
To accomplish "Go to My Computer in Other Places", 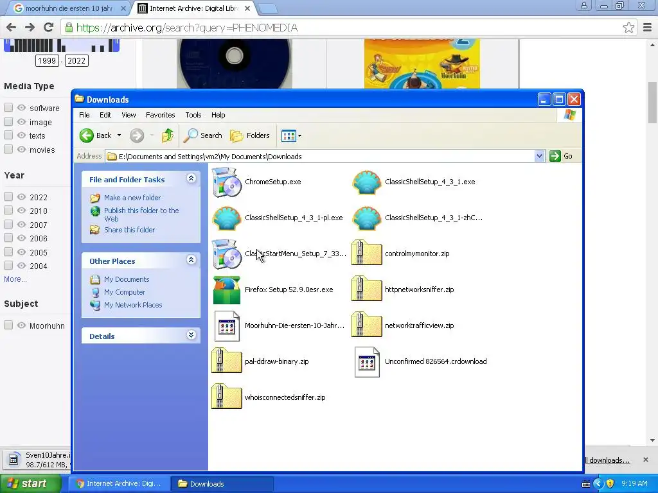I will click(x=124, y=292).
